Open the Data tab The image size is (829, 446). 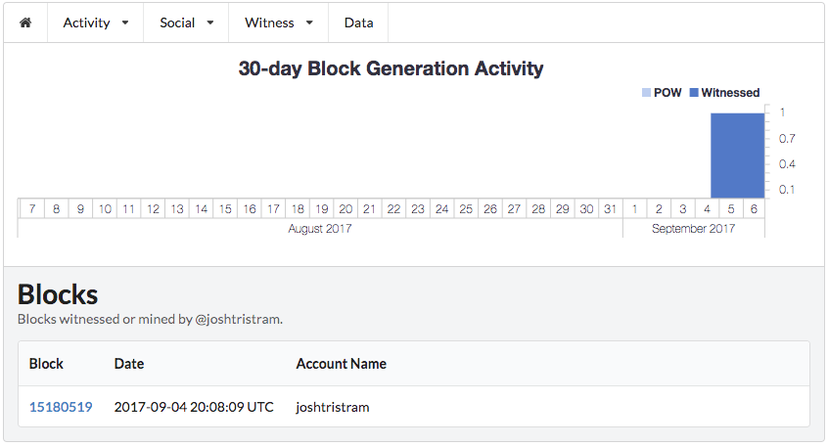click(x=358, y=22)
